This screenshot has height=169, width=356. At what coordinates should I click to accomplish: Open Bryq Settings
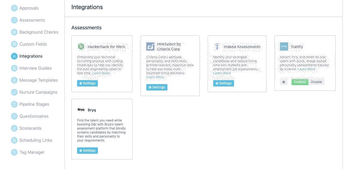[x=87, y=151]
